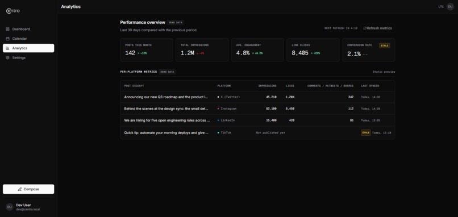Click the Stale badge in TikTok row

pos(366,132)
